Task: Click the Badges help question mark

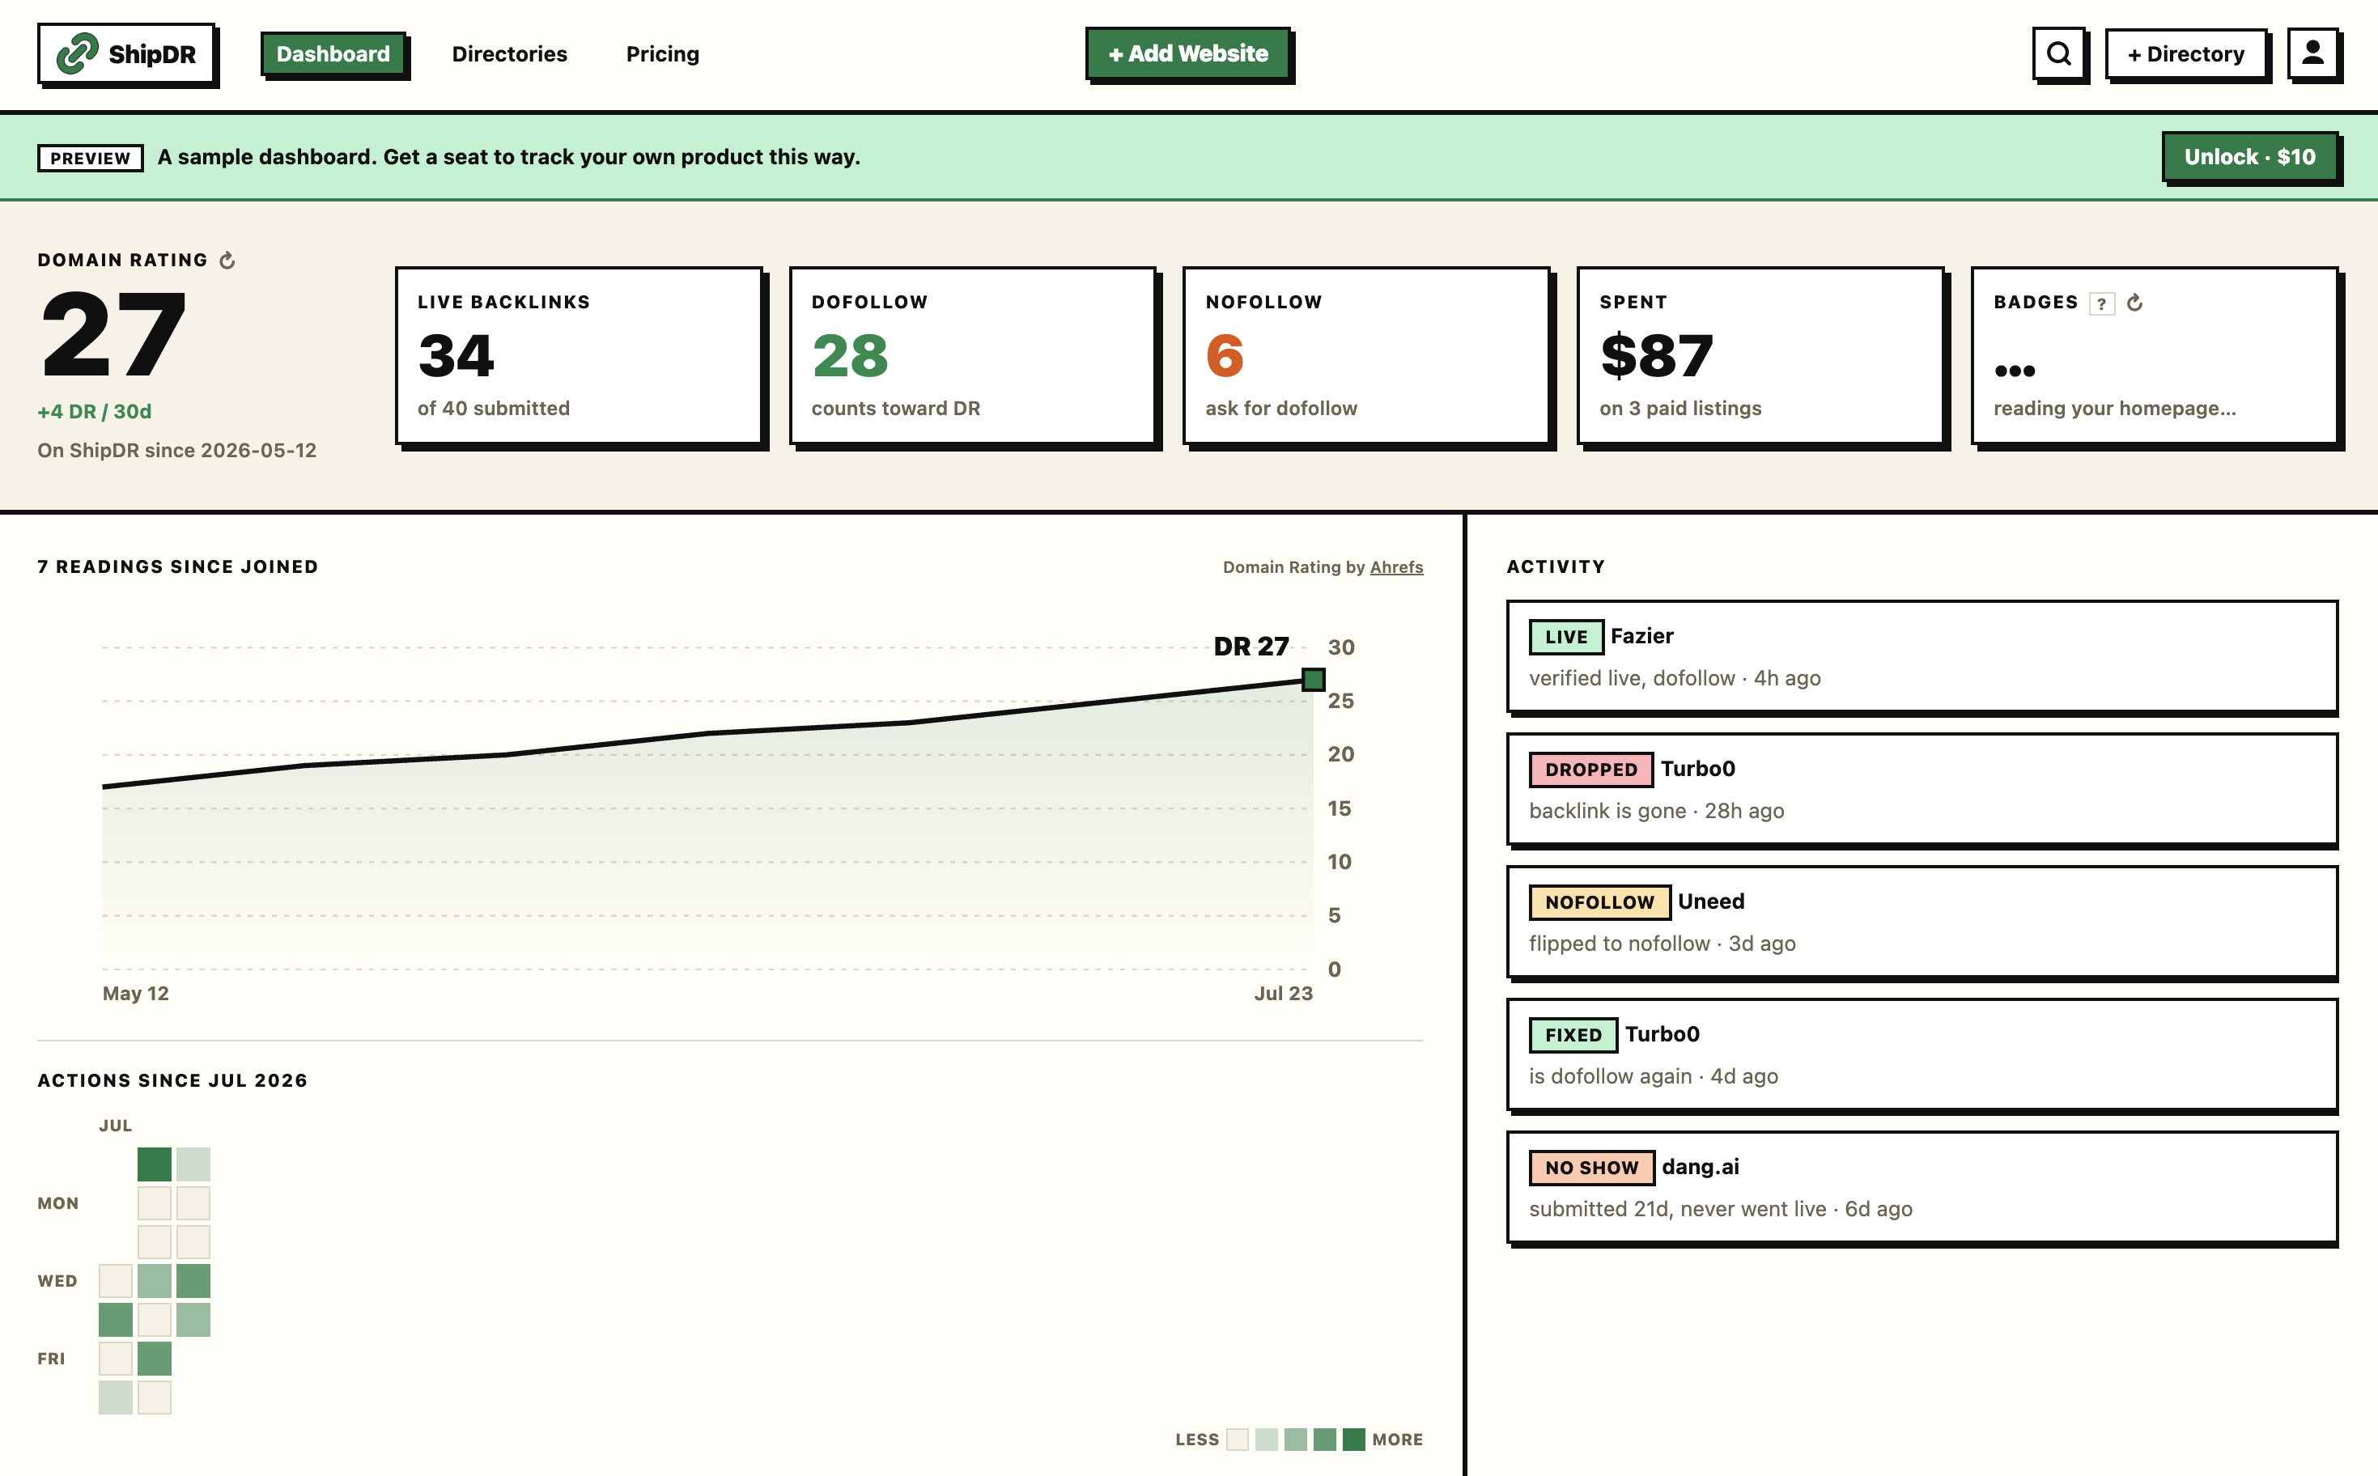Action: 2100,303
